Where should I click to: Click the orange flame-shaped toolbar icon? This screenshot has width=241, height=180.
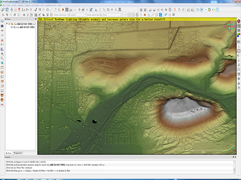pos(63,10)
